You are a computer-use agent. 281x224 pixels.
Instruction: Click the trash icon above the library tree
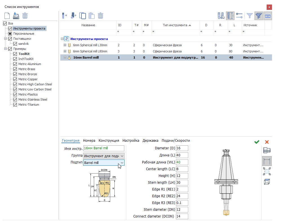coord(25,16)
